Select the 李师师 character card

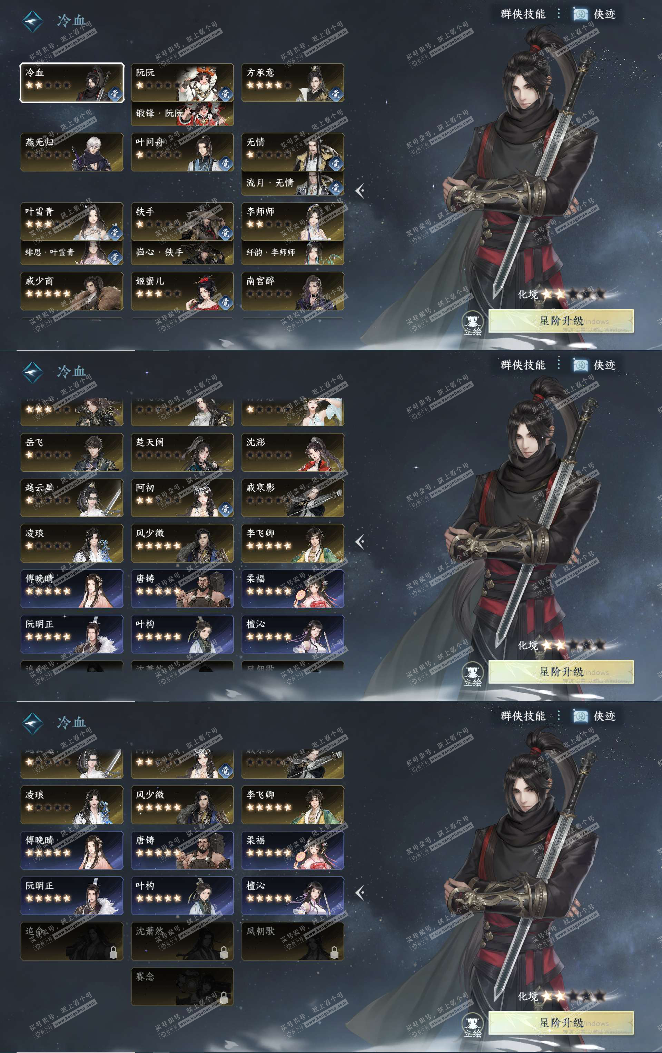pos(293,222)
